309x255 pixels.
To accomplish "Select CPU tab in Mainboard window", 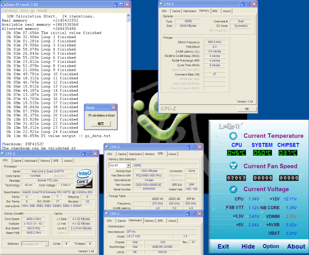I will (x=110, y=221).
